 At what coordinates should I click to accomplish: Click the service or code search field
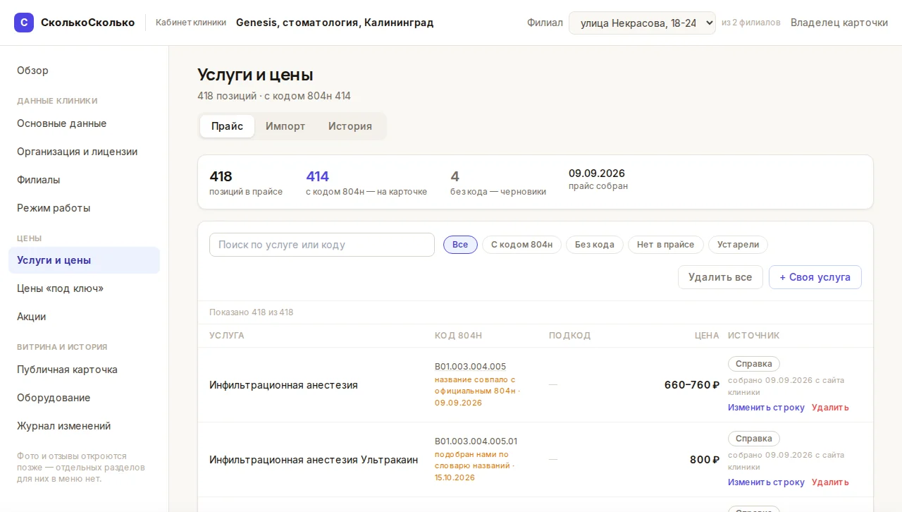tap(322, 245)
